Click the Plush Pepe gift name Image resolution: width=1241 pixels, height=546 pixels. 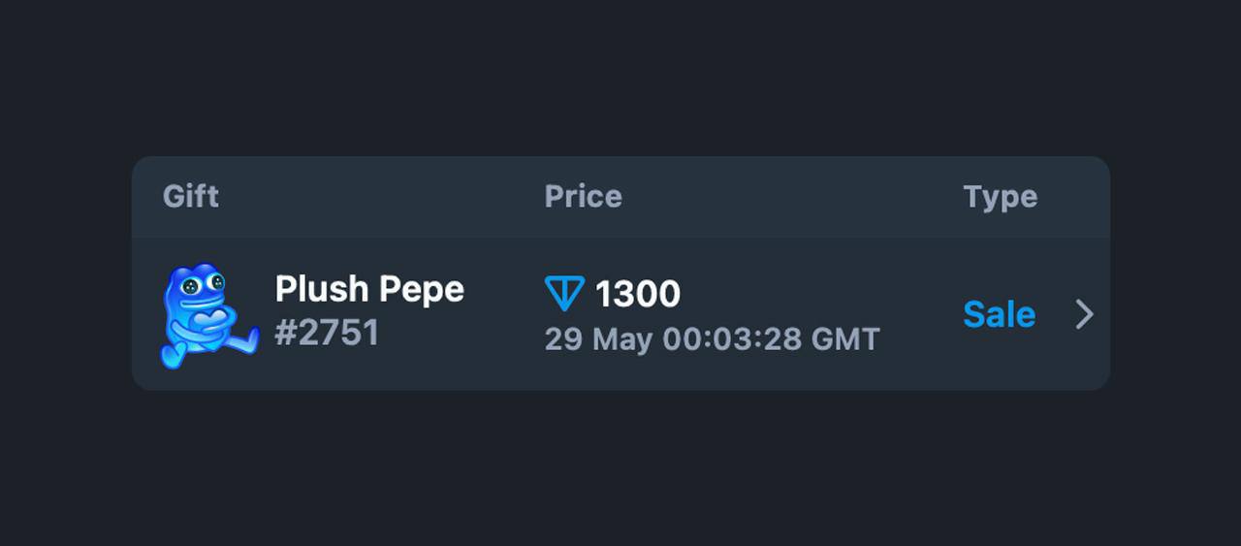coord(369,289)
